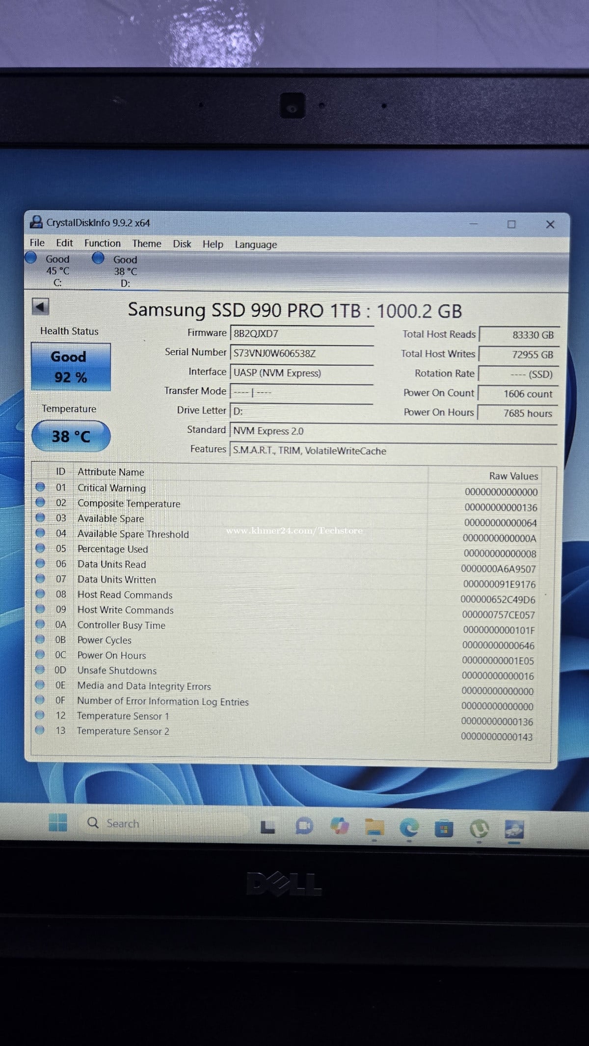Open the Windows Start menu
The image size is (589, 1046).
[57, 822]
